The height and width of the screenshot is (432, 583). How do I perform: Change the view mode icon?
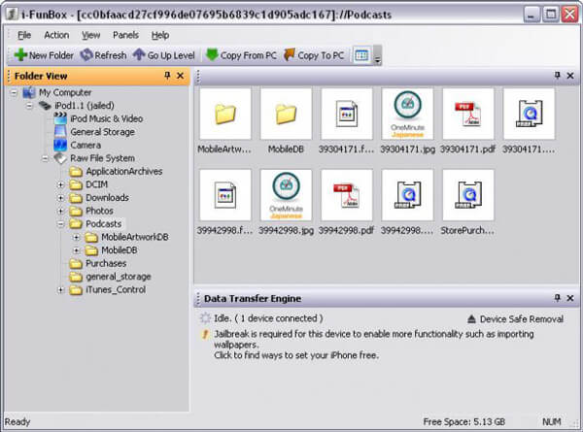pos(361,55)
